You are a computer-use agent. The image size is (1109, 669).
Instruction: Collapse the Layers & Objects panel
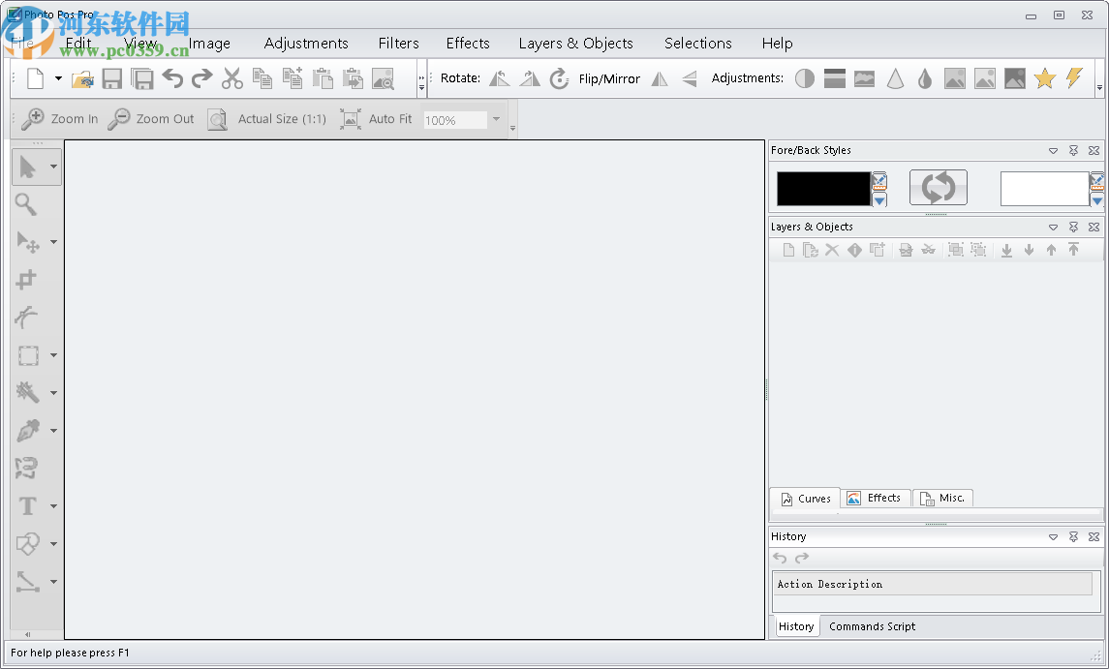coord(1053,227)
